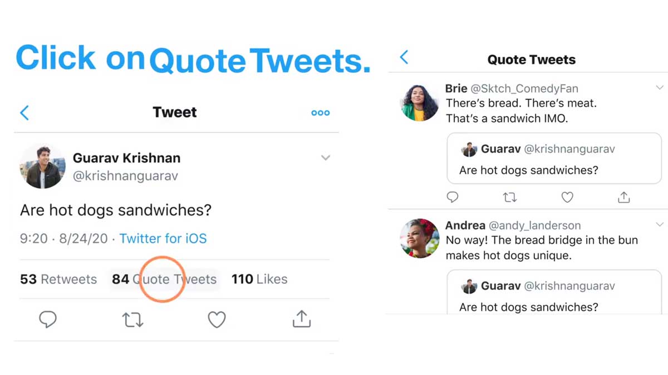Click the retweet icon below the tweet stats
The image size is (668, 375).
[132, 319]
